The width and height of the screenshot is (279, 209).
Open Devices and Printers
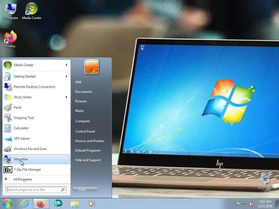[89, 141]
